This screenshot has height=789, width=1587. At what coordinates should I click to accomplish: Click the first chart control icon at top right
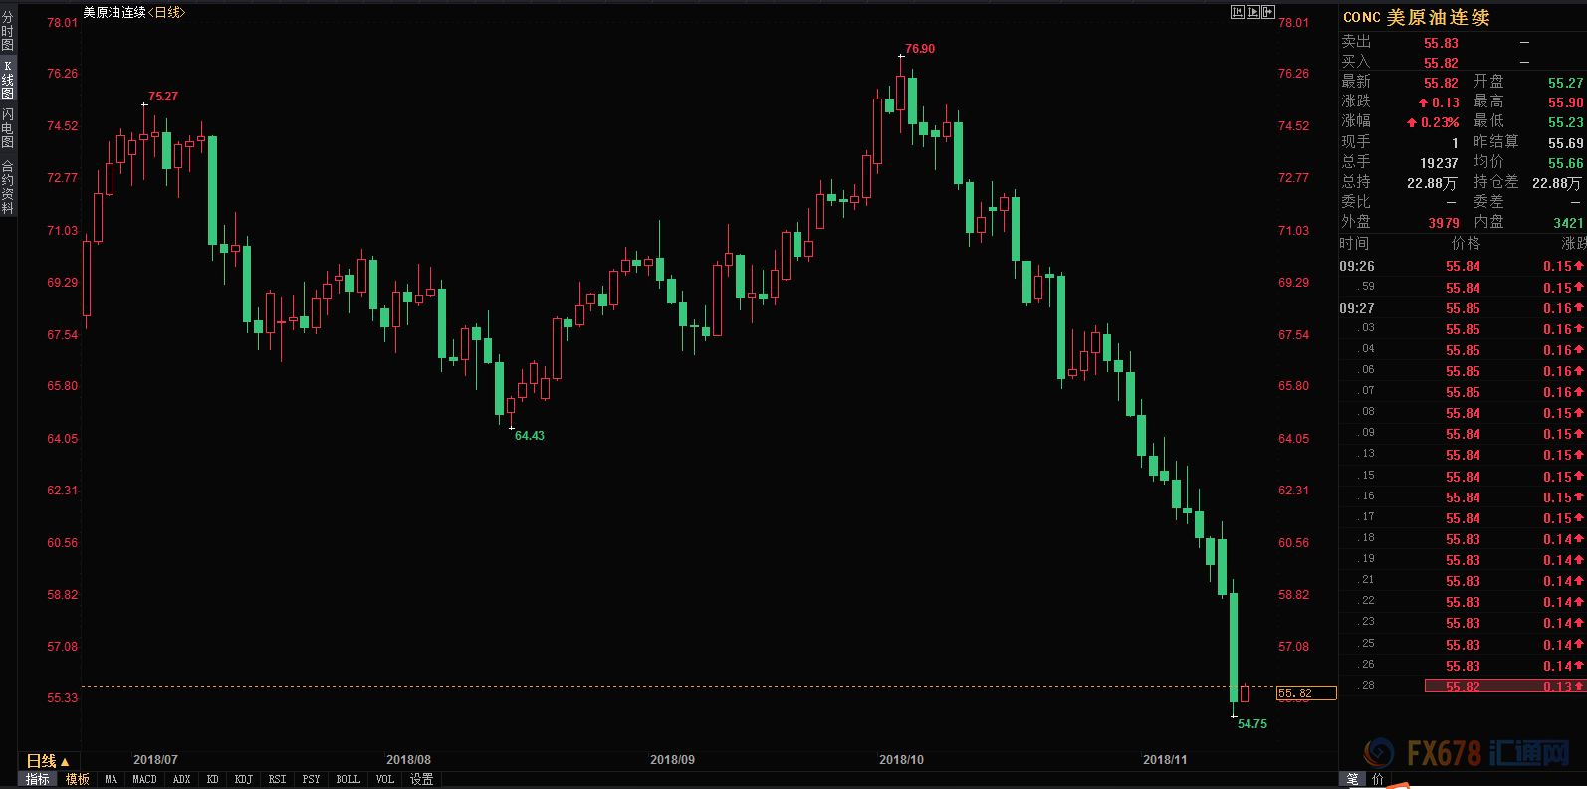click(1237, 12)
